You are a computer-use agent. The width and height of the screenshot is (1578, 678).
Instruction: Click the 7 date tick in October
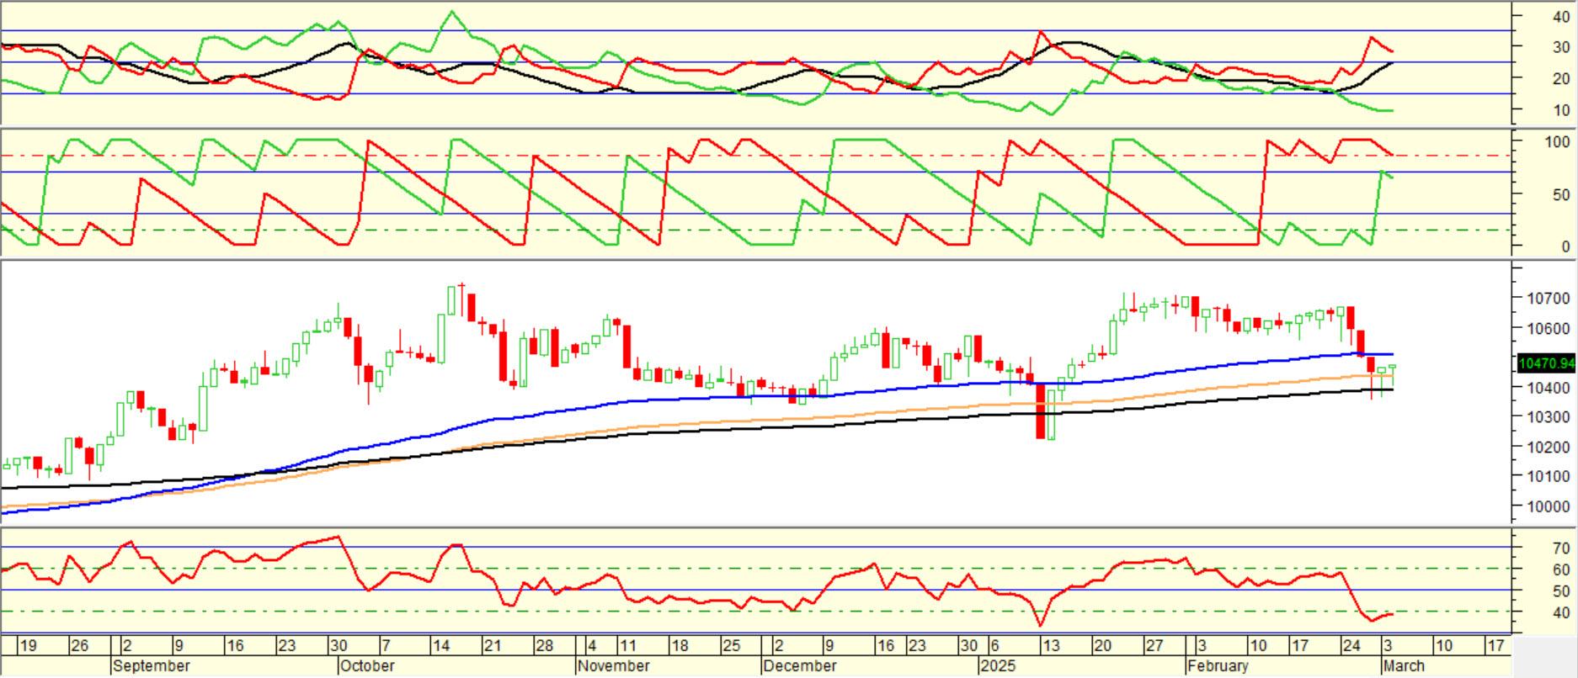point(387,646)
